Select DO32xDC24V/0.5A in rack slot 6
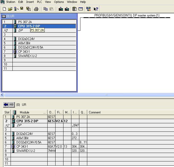The image size is (174, 167). coord(39,47)
